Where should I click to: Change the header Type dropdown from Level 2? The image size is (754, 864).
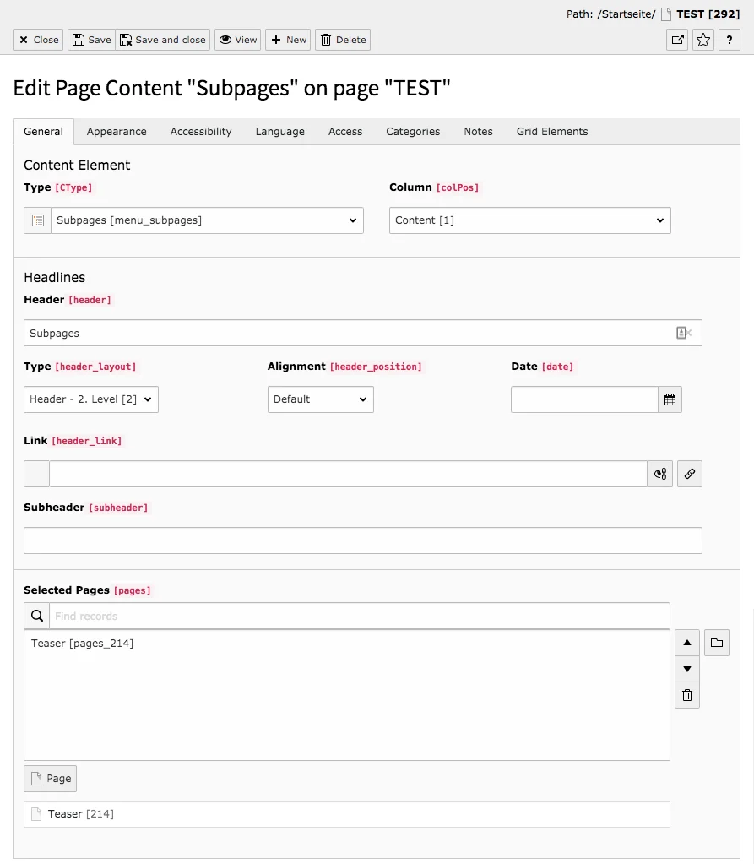coord(90,399)
